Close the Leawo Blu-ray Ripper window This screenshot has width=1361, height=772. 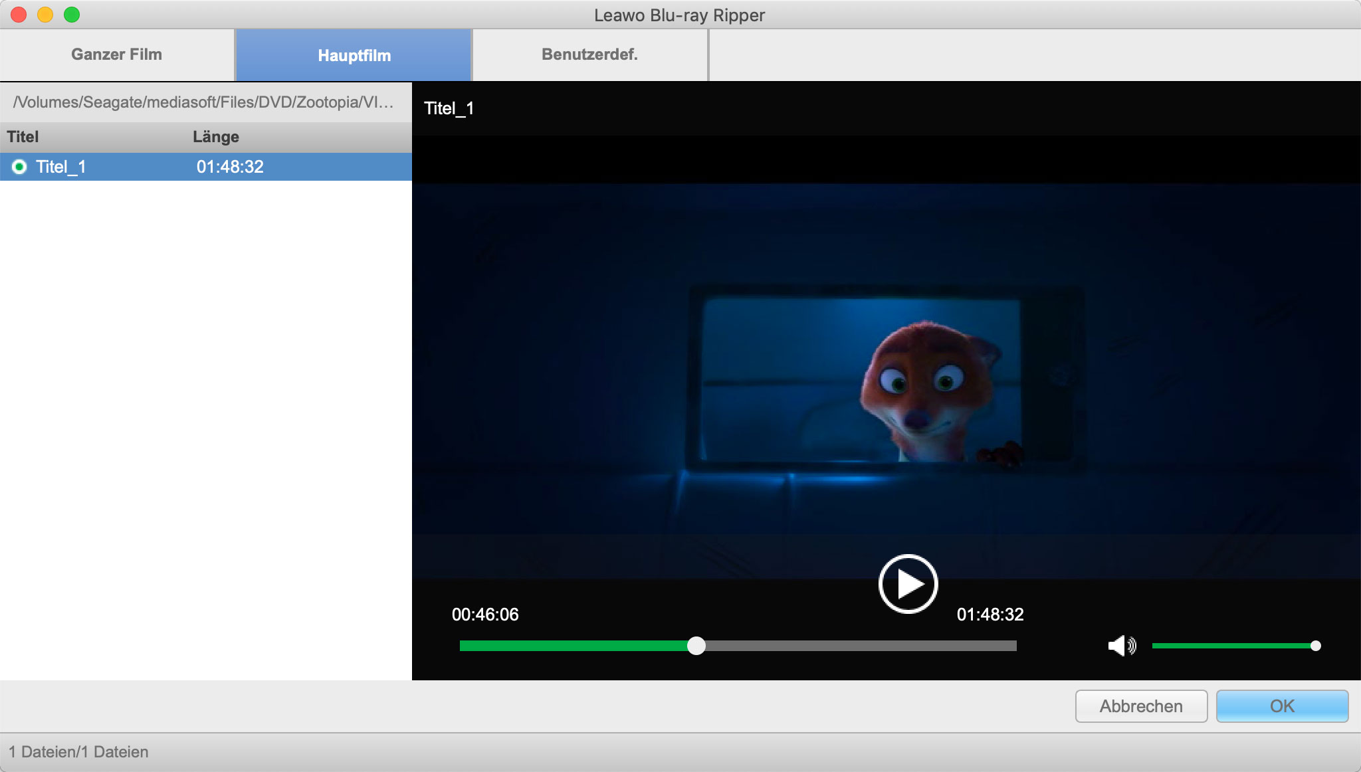[x=19, y=15]
